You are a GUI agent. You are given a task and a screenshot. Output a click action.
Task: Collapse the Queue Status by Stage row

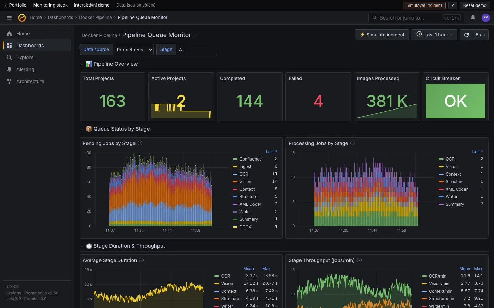click(82, 129)
